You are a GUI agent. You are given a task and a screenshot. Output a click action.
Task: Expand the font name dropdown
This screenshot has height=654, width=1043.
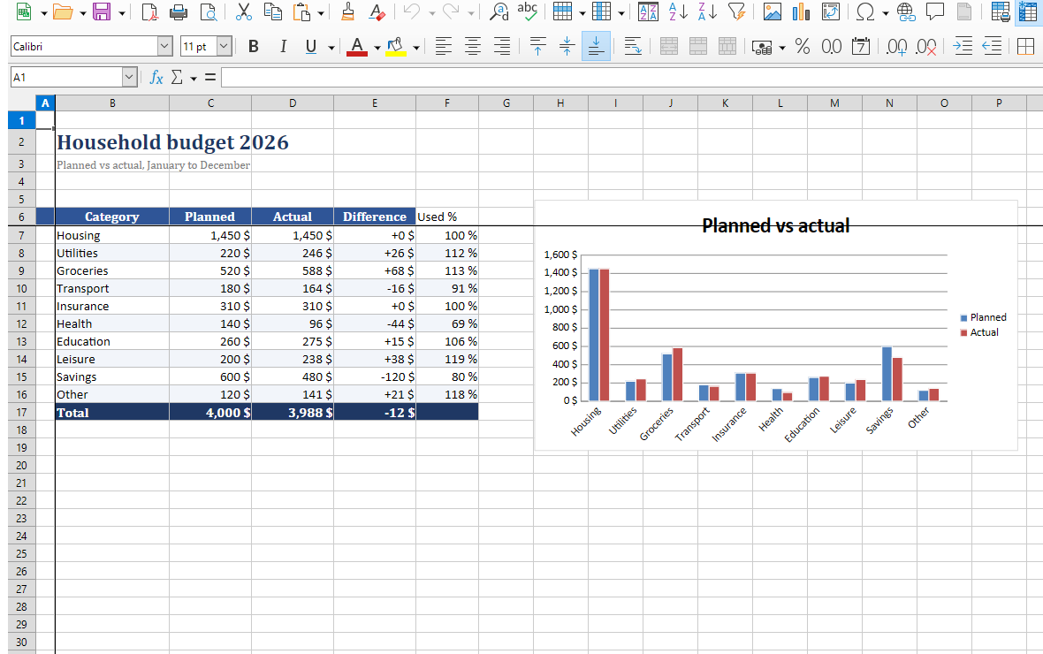pyautogui.click(x=165, y=46)
